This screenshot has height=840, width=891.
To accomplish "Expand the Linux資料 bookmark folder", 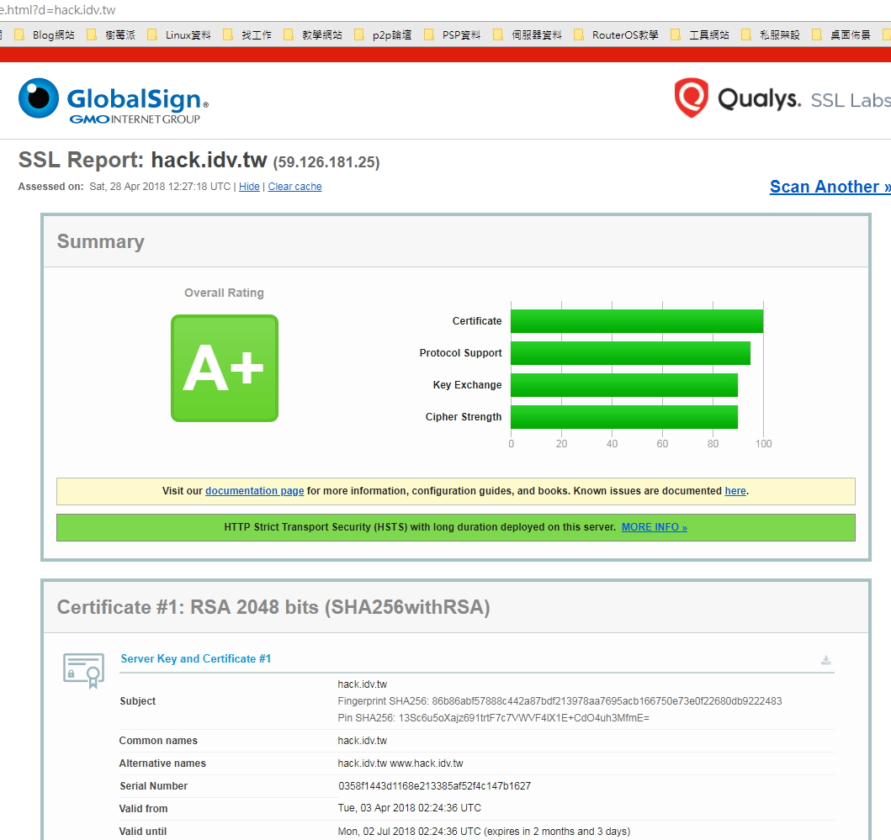I will pos(179,34).
